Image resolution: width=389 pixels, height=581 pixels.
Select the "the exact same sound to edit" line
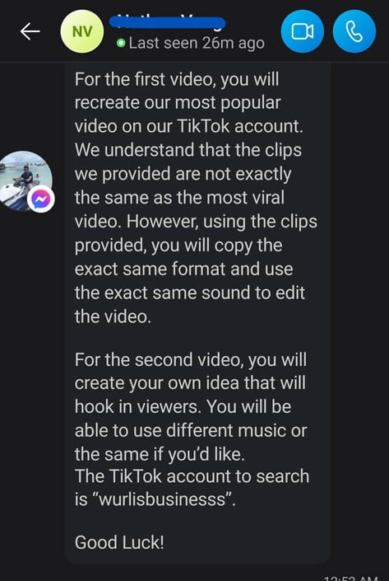point(190,293)
